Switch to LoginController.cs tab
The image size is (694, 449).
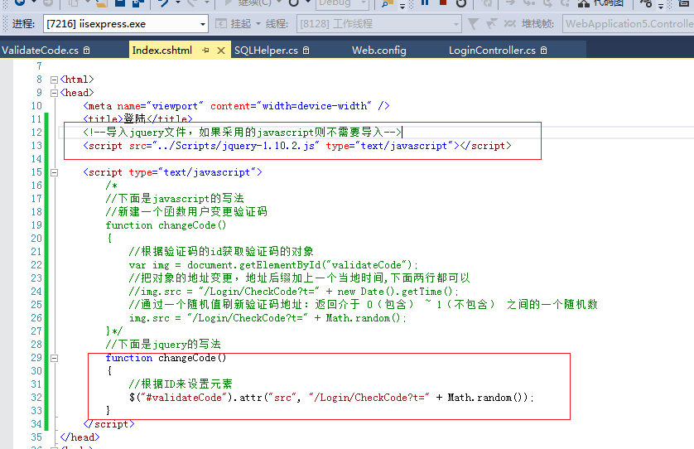(x=492, y=51)
